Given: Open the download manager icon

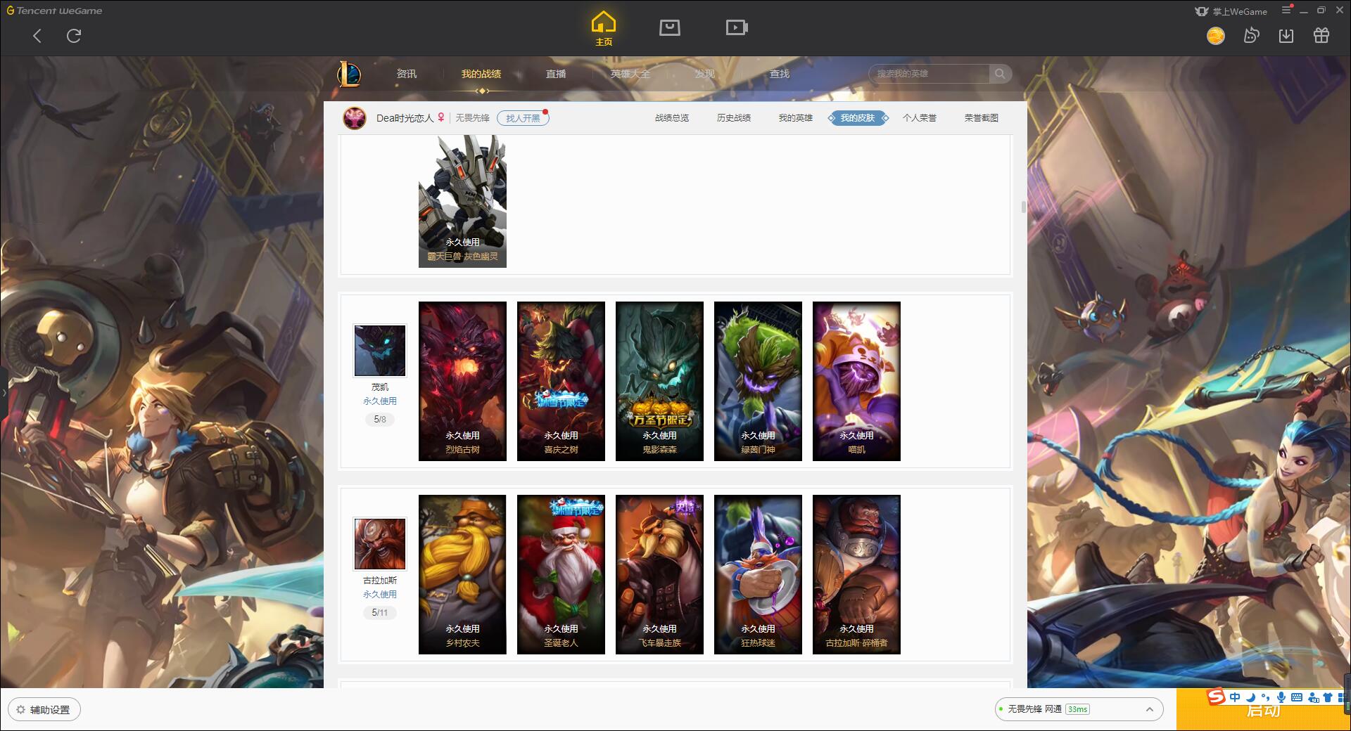Looking at the screenshot, I should 1286,36.
